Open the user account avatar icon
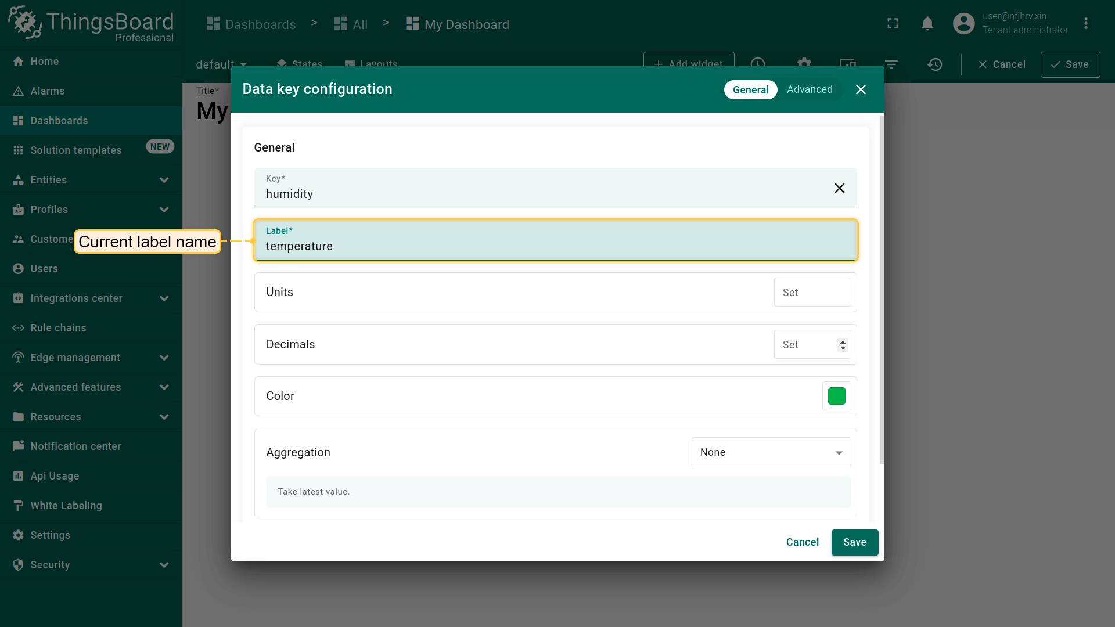This screenshot has width=1115, height=627. click(x=963, y=24)
